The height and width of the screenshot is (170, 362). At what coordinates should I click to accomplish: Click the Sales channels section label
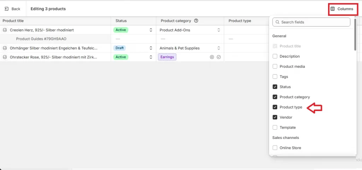pos(286,137)
